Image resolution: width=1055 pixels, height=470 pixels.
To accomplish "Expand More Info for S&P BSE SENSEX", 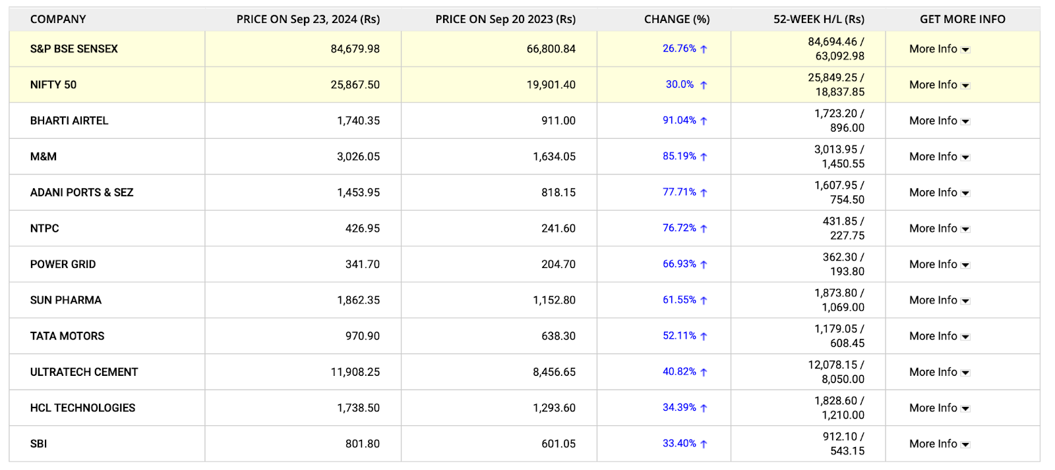I will click(x=939, y=49).
